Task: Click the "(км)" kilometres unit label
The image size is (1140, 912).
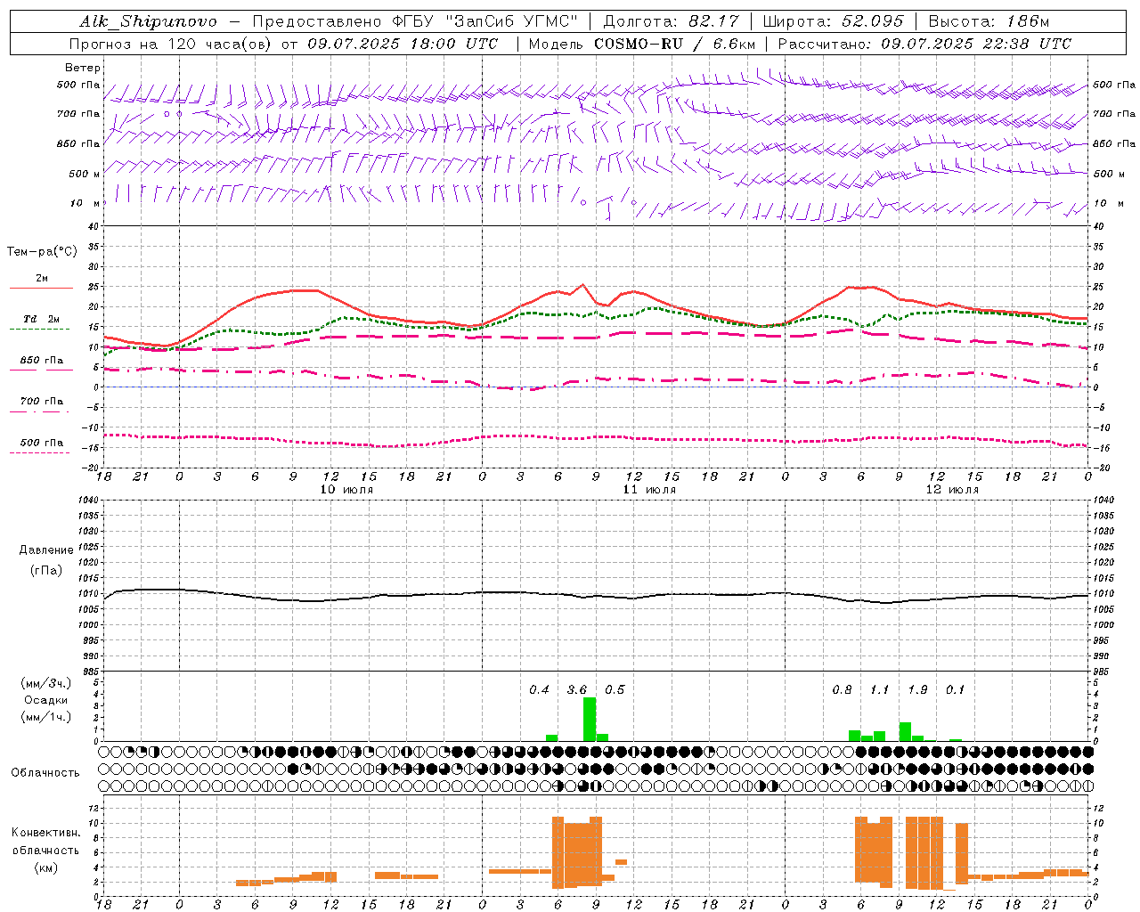Action: [46, 867]
